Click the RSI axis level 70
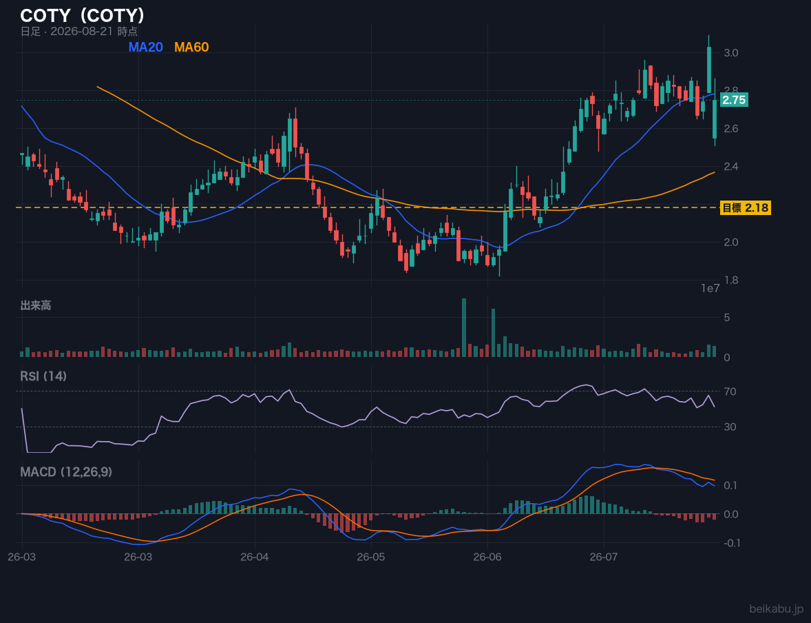The image size is (811, 623). pos(730,391)
